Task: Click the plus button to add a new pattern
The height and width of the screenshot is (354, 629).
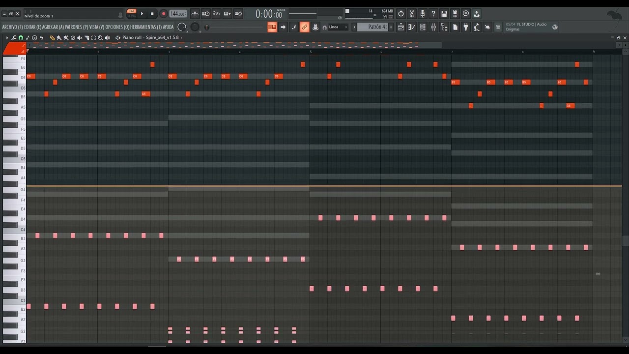Action: click(x=391, y=27)
